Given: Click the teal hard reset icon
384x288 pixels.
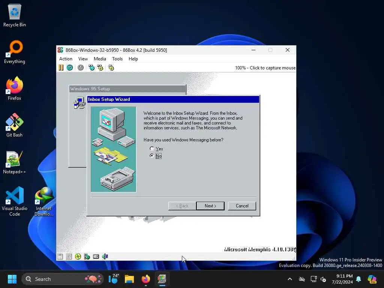Looking at the screenshot, I should tap(70, 67).
